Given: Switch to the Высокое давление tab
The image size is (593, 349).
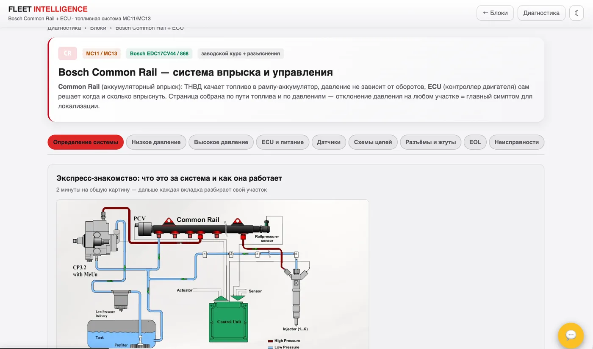Looking at the screenshot, I should tap(221, 142).
